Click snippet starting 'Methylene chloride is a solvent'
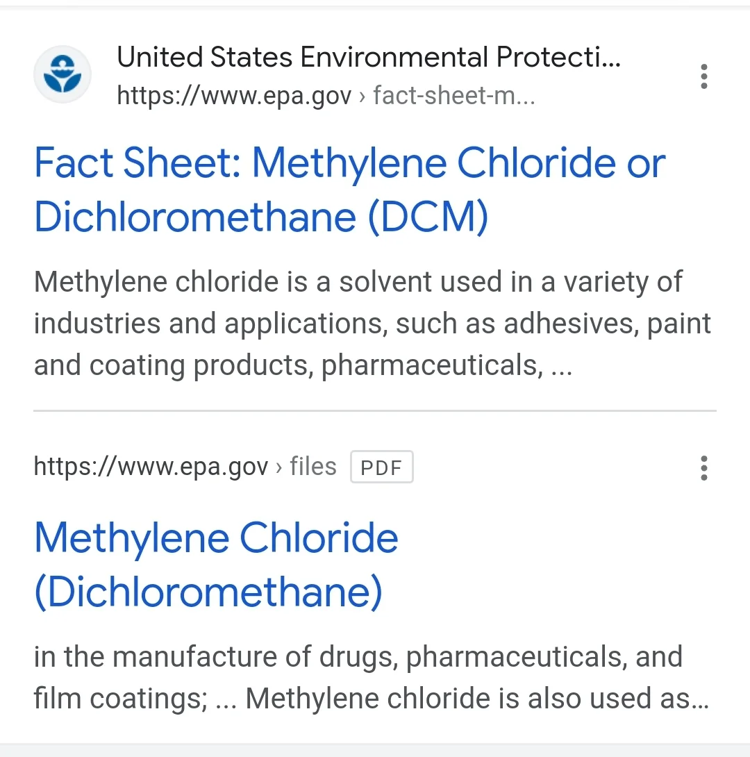 (358, 282)
